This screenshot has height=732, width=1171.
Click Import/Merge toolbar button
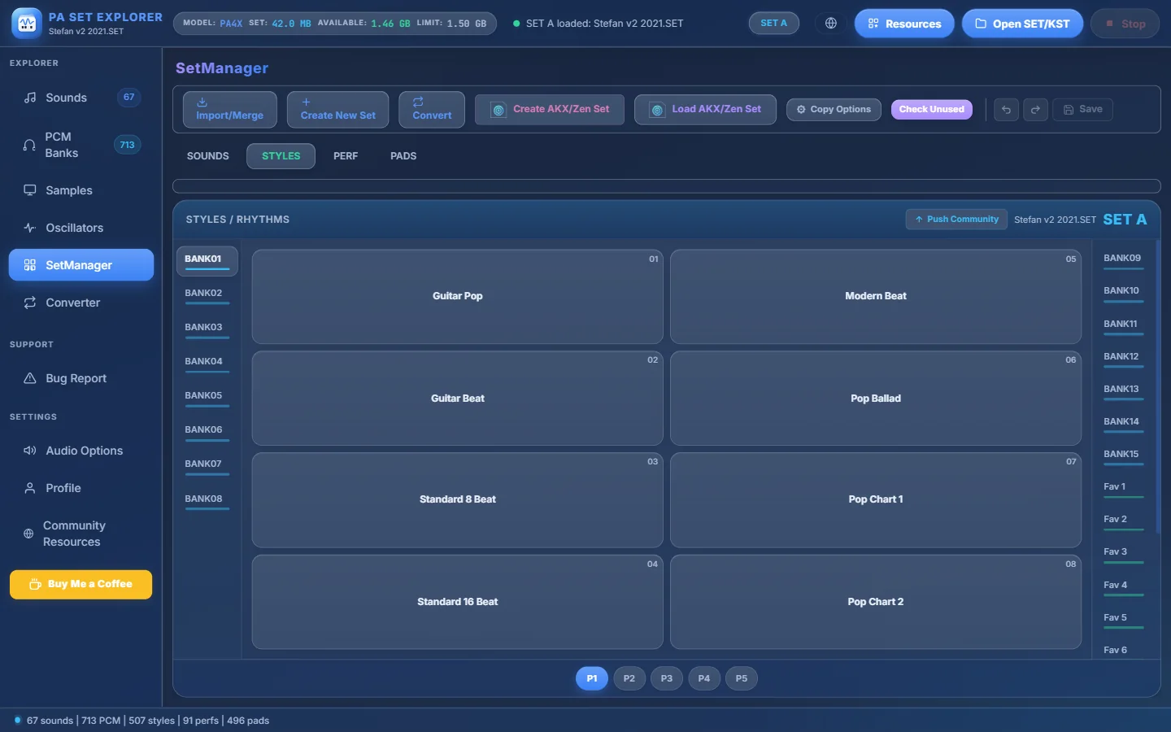[x=229, y=109]
